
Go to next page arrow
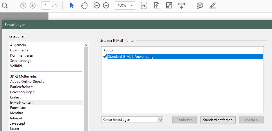32,6
